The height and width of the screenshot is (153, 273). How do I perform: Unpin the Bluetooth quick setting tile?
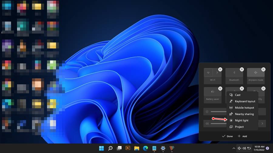[x=242, y=69]
